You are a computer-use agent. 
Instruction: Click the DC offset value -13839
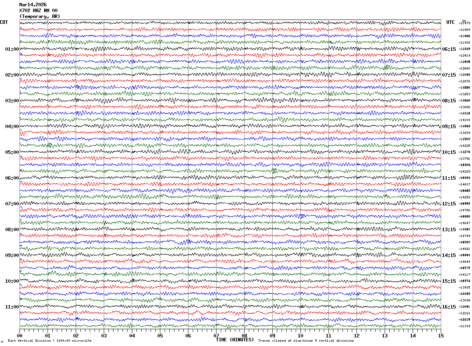pyautogui.click(x=464, y=133)
